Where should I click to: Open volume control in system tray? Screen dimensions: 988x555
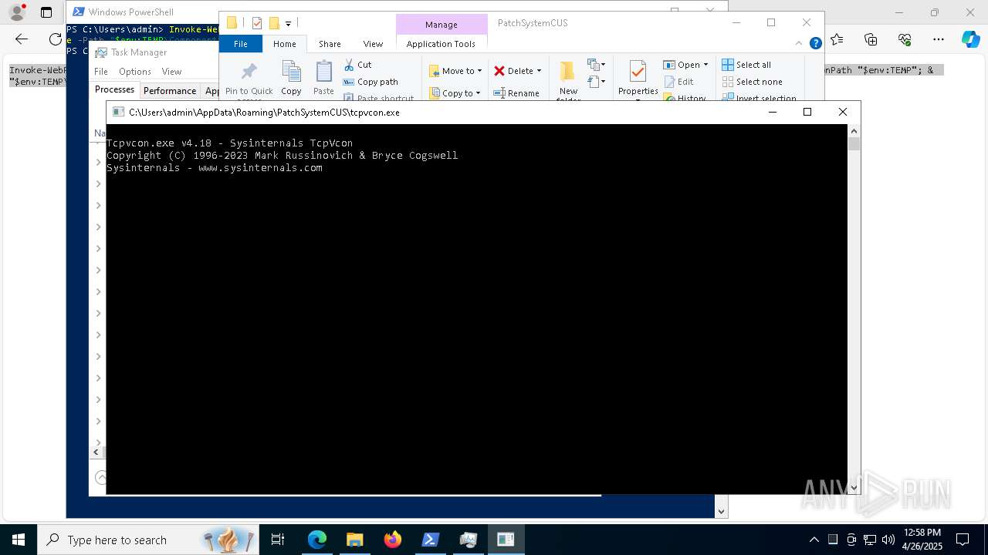tap(888, 540)
